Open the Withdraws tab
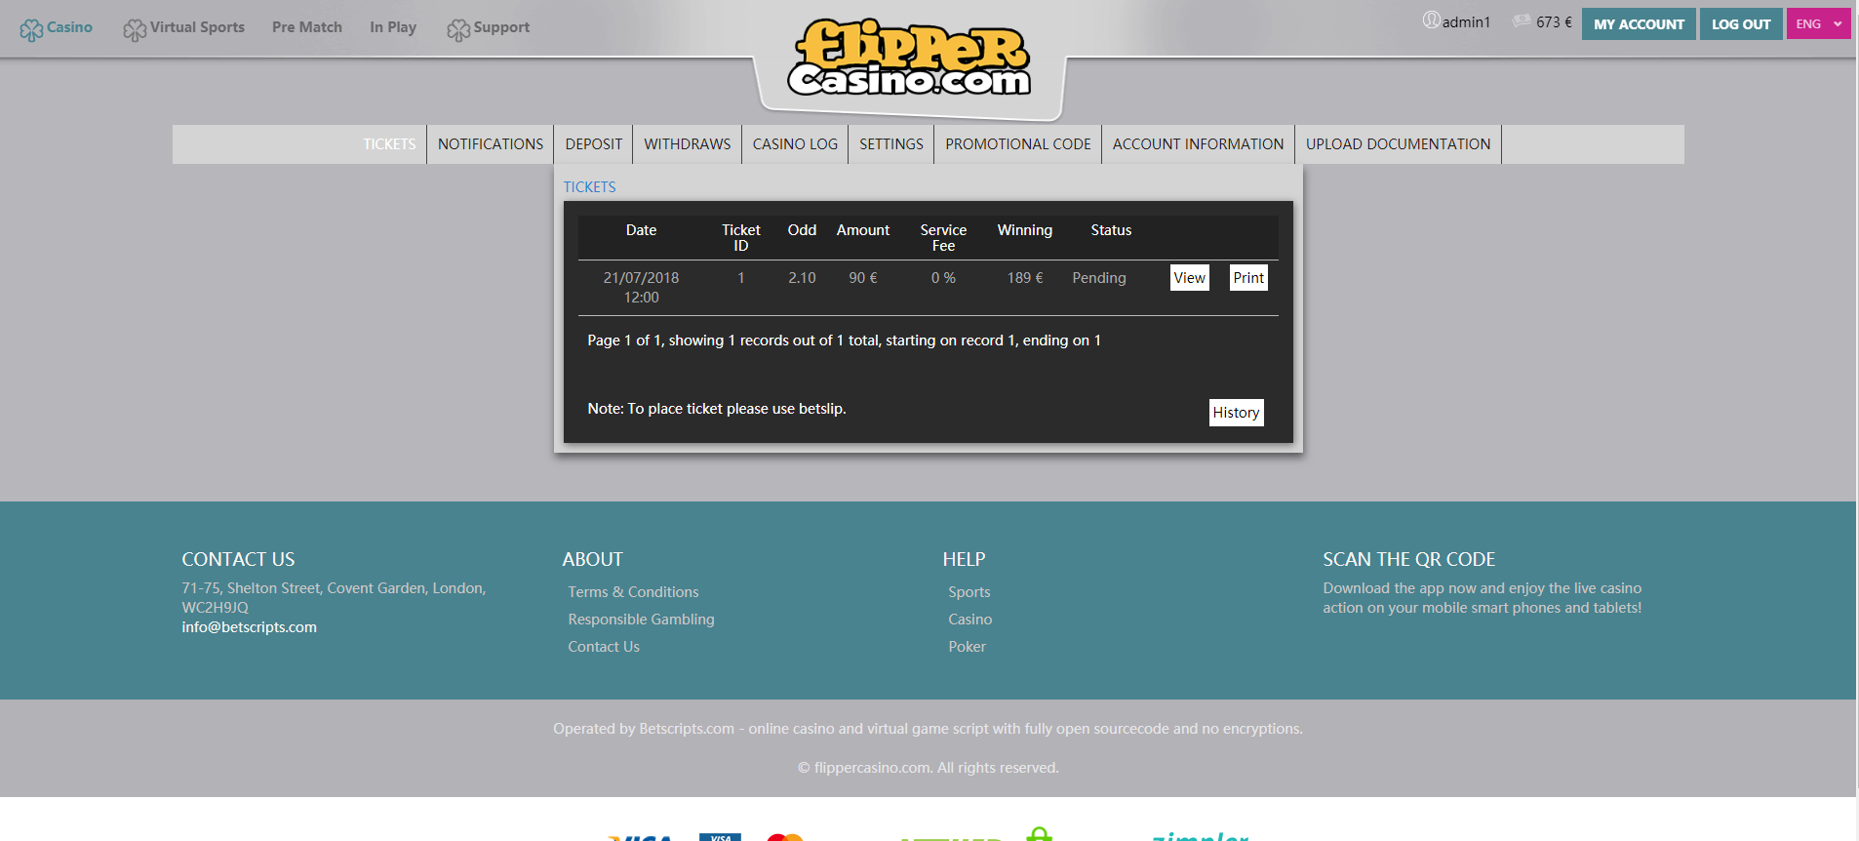 (687, 144)
